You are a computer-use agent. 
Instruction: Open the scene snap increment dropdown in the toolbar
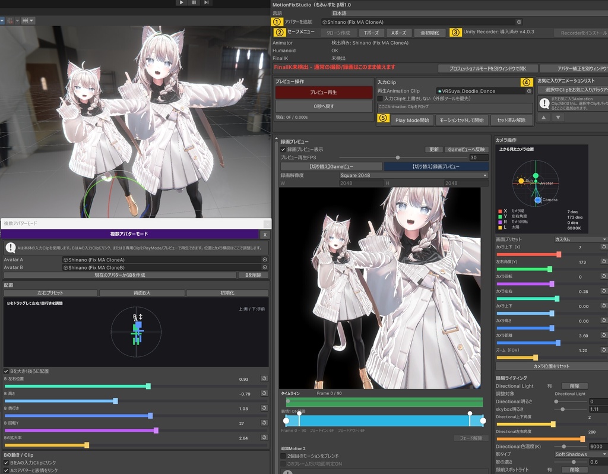tap(27, 21)
